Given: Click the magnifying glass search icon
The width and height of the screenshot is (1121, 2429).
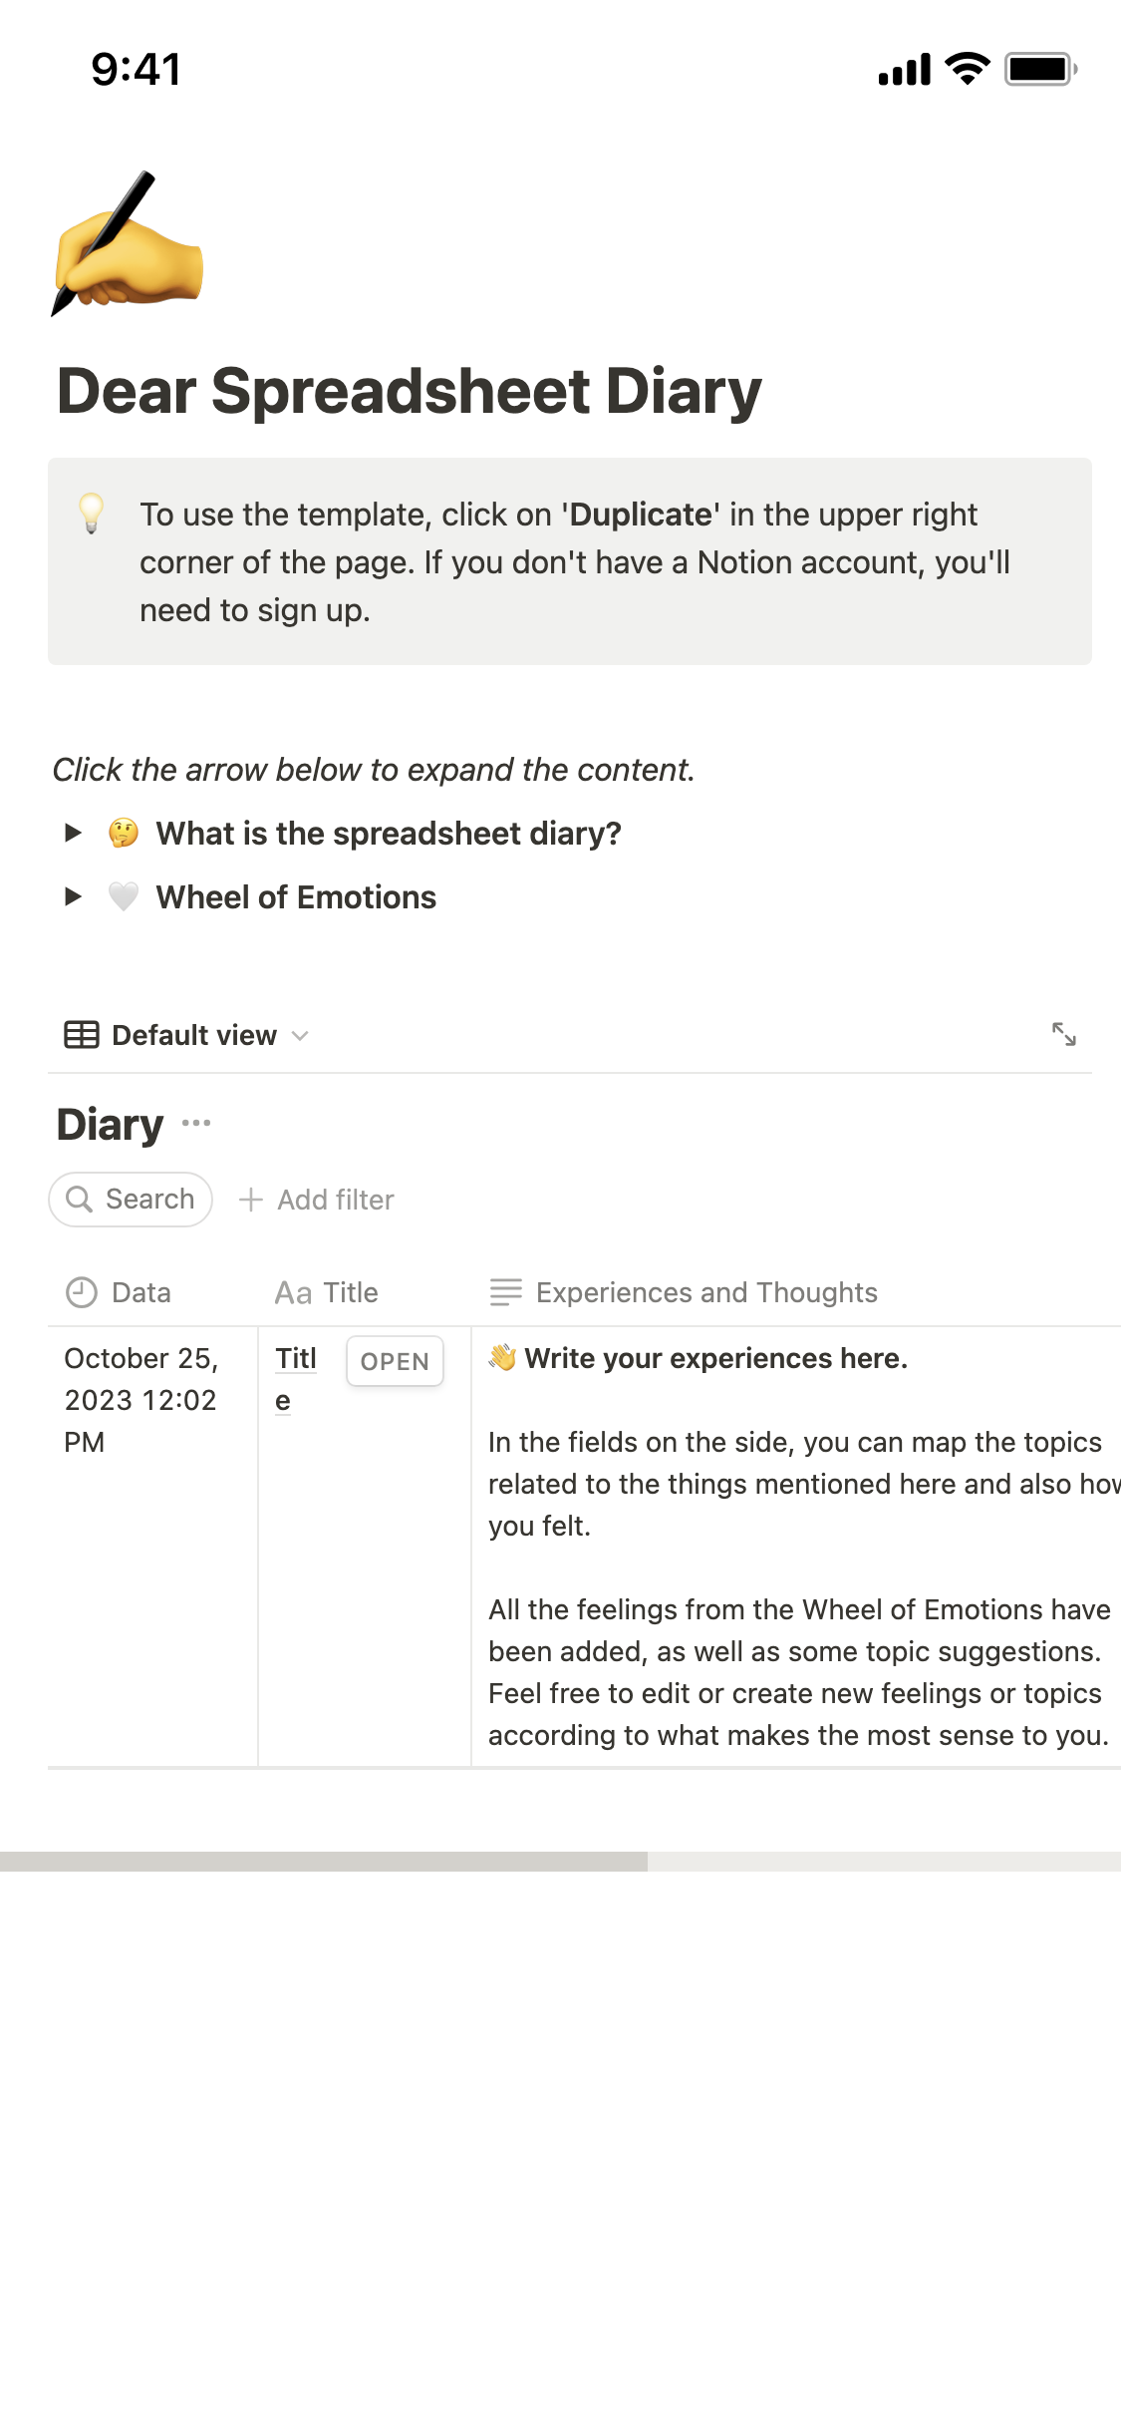Looking at the screenshot, I should pyautogui.click(x=79, y=1200).
